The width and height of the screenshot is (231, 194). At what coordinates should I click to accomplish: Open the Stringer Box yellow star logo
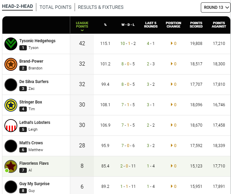[x=11, y=105]
